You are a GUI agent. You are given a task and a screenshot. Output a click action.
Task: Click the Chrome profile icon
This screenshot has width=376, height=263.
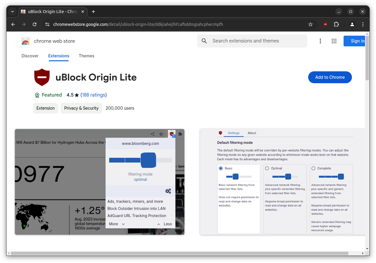(x=352, y=24)
